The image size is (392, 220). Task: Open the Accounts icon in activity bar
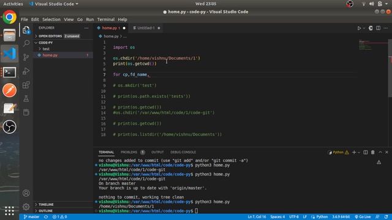26,193
